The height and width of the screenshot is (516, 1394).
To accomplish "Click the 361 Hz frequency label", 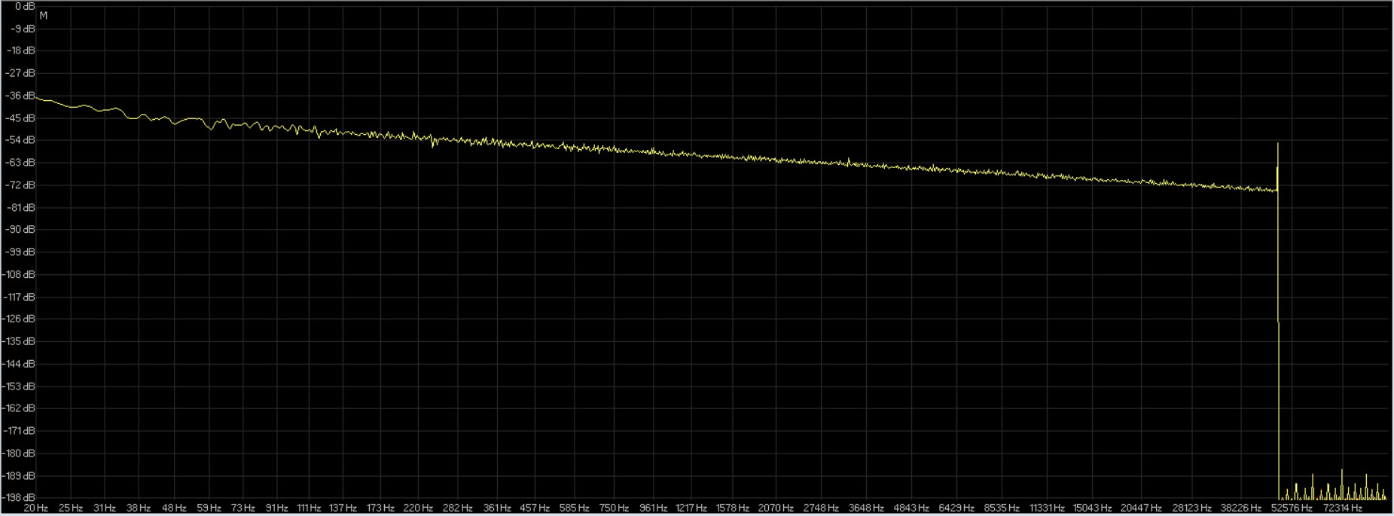I will [497, 508].
